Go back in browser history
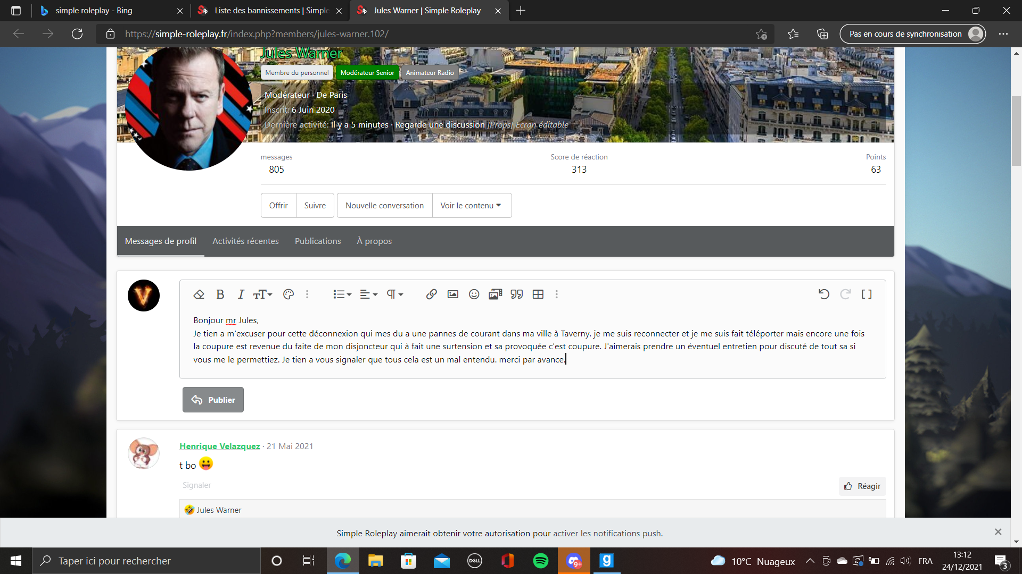The height and width of the screenshot is (574, 1022). point(19,34)
